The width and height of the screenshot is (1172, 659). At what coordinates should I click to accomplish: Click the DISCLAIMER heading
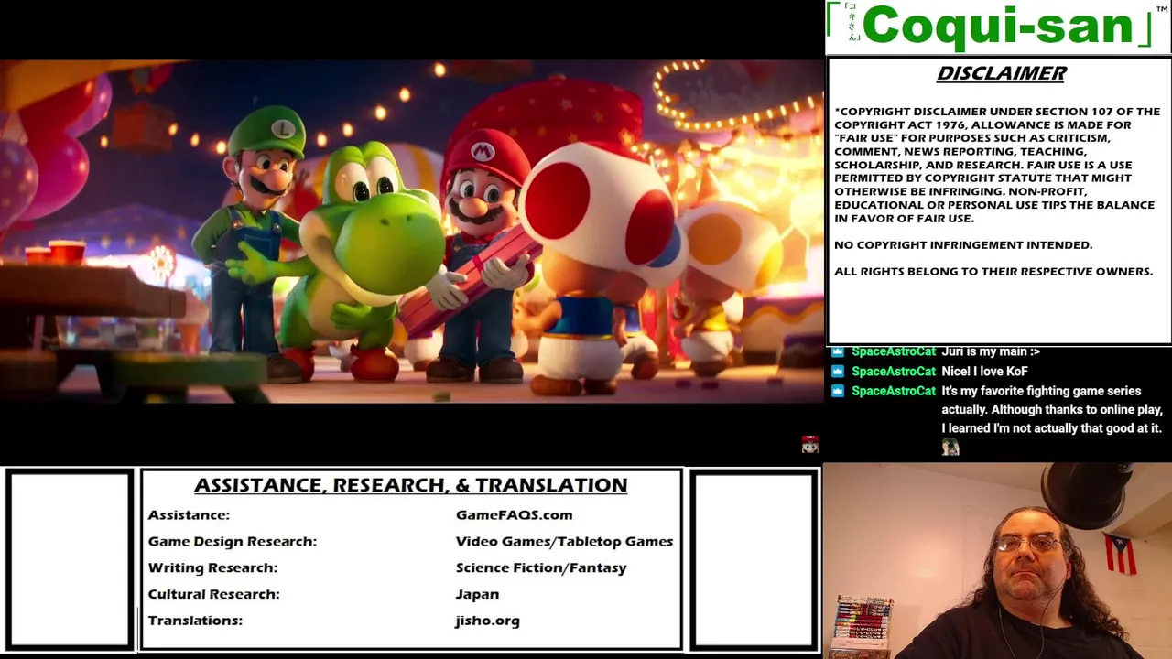[1001, 74]
